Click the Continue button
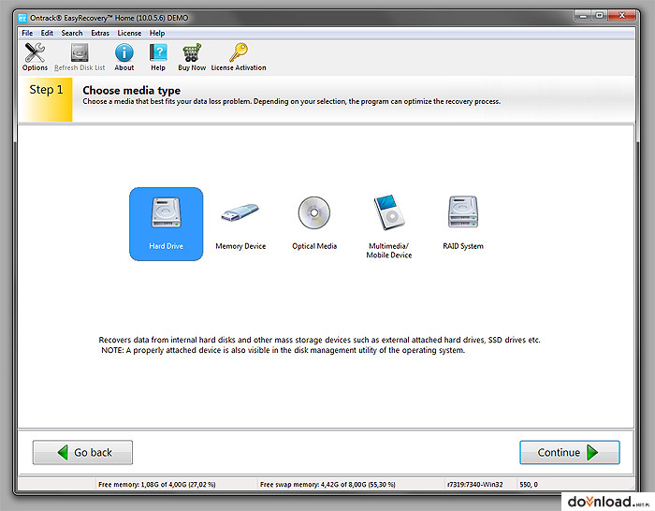 pyautogui.click(x=569, y=452)
